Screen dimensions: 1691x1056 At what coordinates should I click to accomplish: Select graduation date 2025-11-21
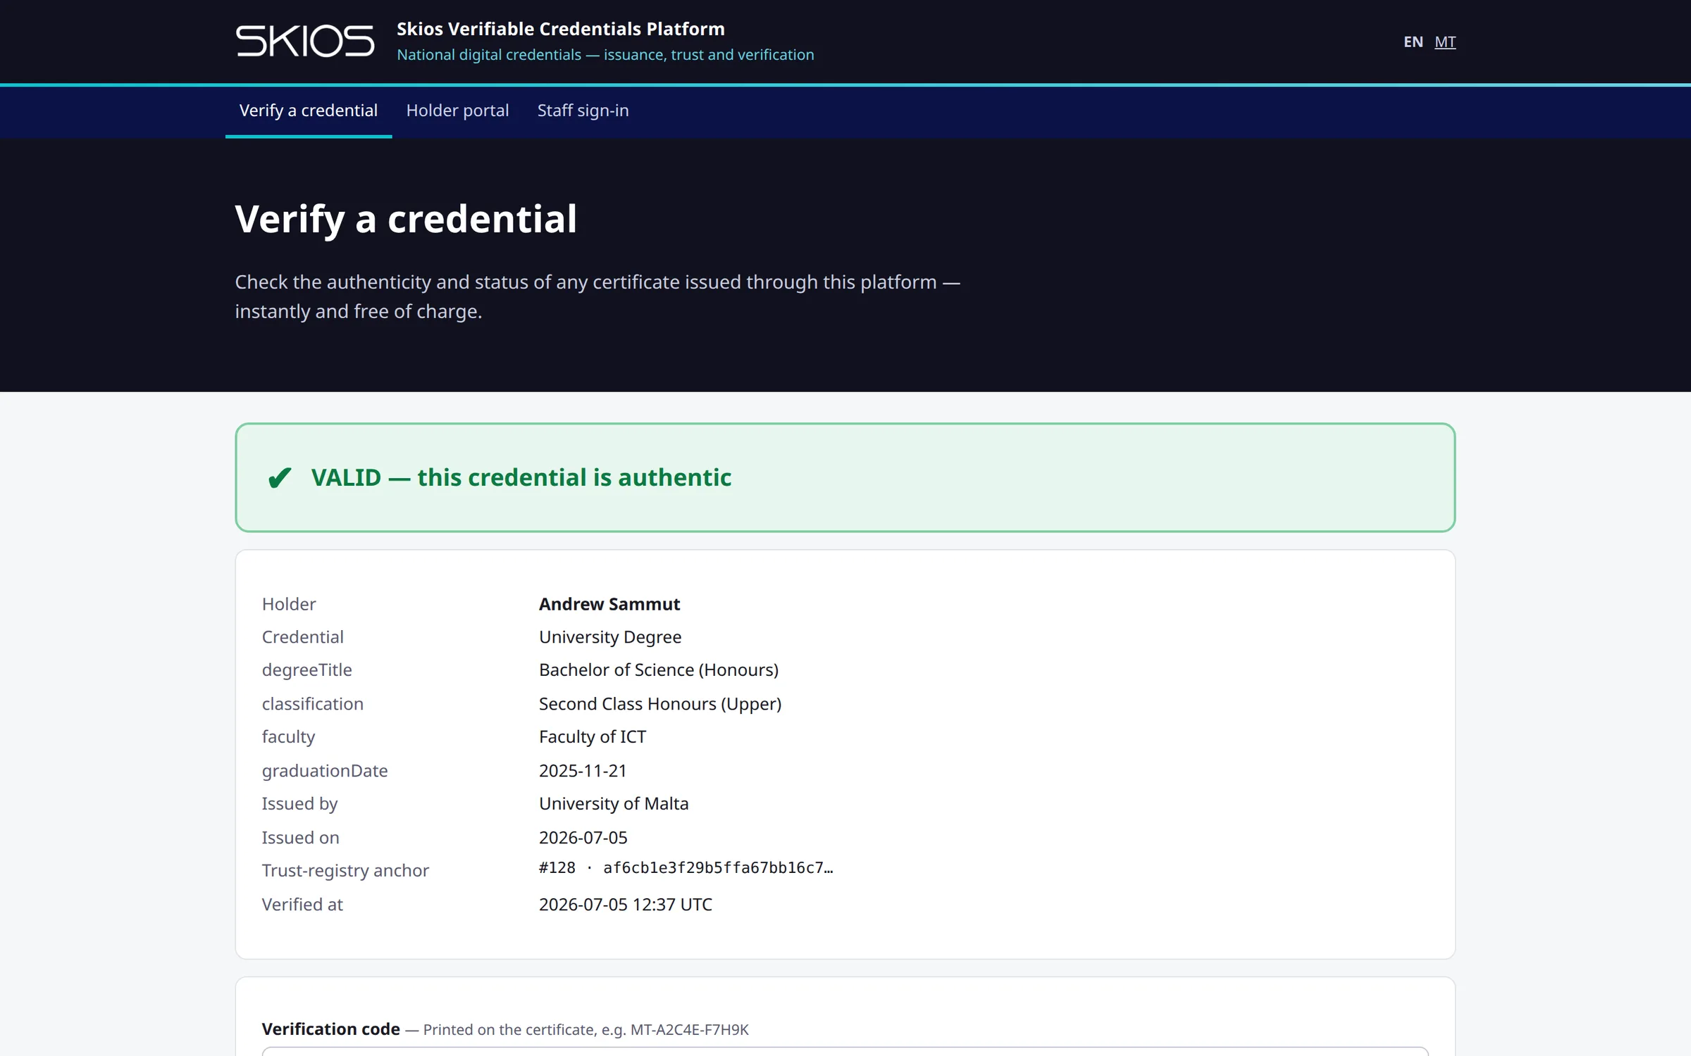pos(583,771)
